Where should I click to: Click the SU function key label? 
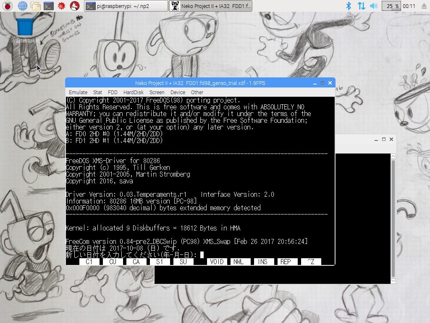pos(183,262)
